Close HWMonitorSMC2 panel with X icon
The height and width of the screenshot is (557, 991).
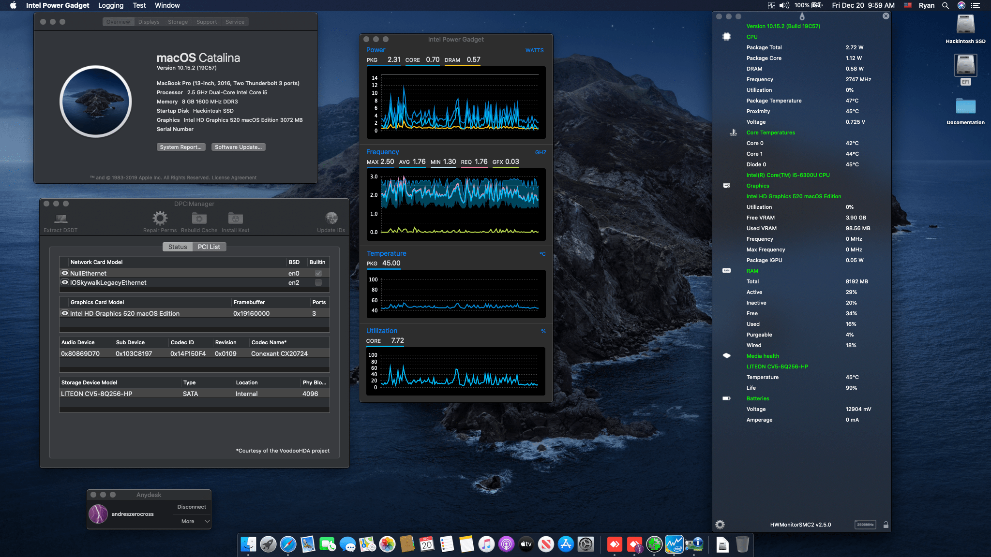point(886,16)
